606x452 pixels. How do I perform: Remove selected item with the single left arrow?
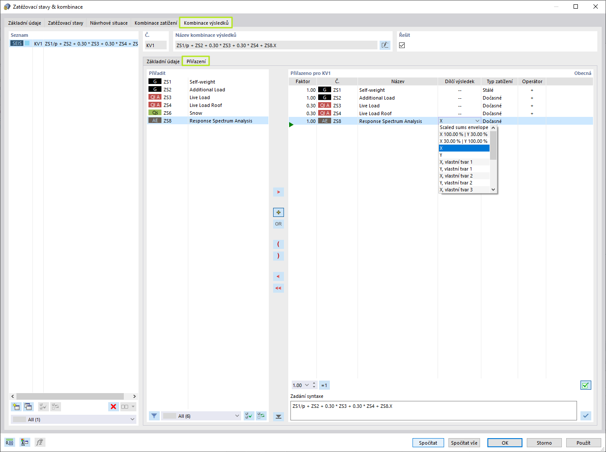(x=278, y=276)
